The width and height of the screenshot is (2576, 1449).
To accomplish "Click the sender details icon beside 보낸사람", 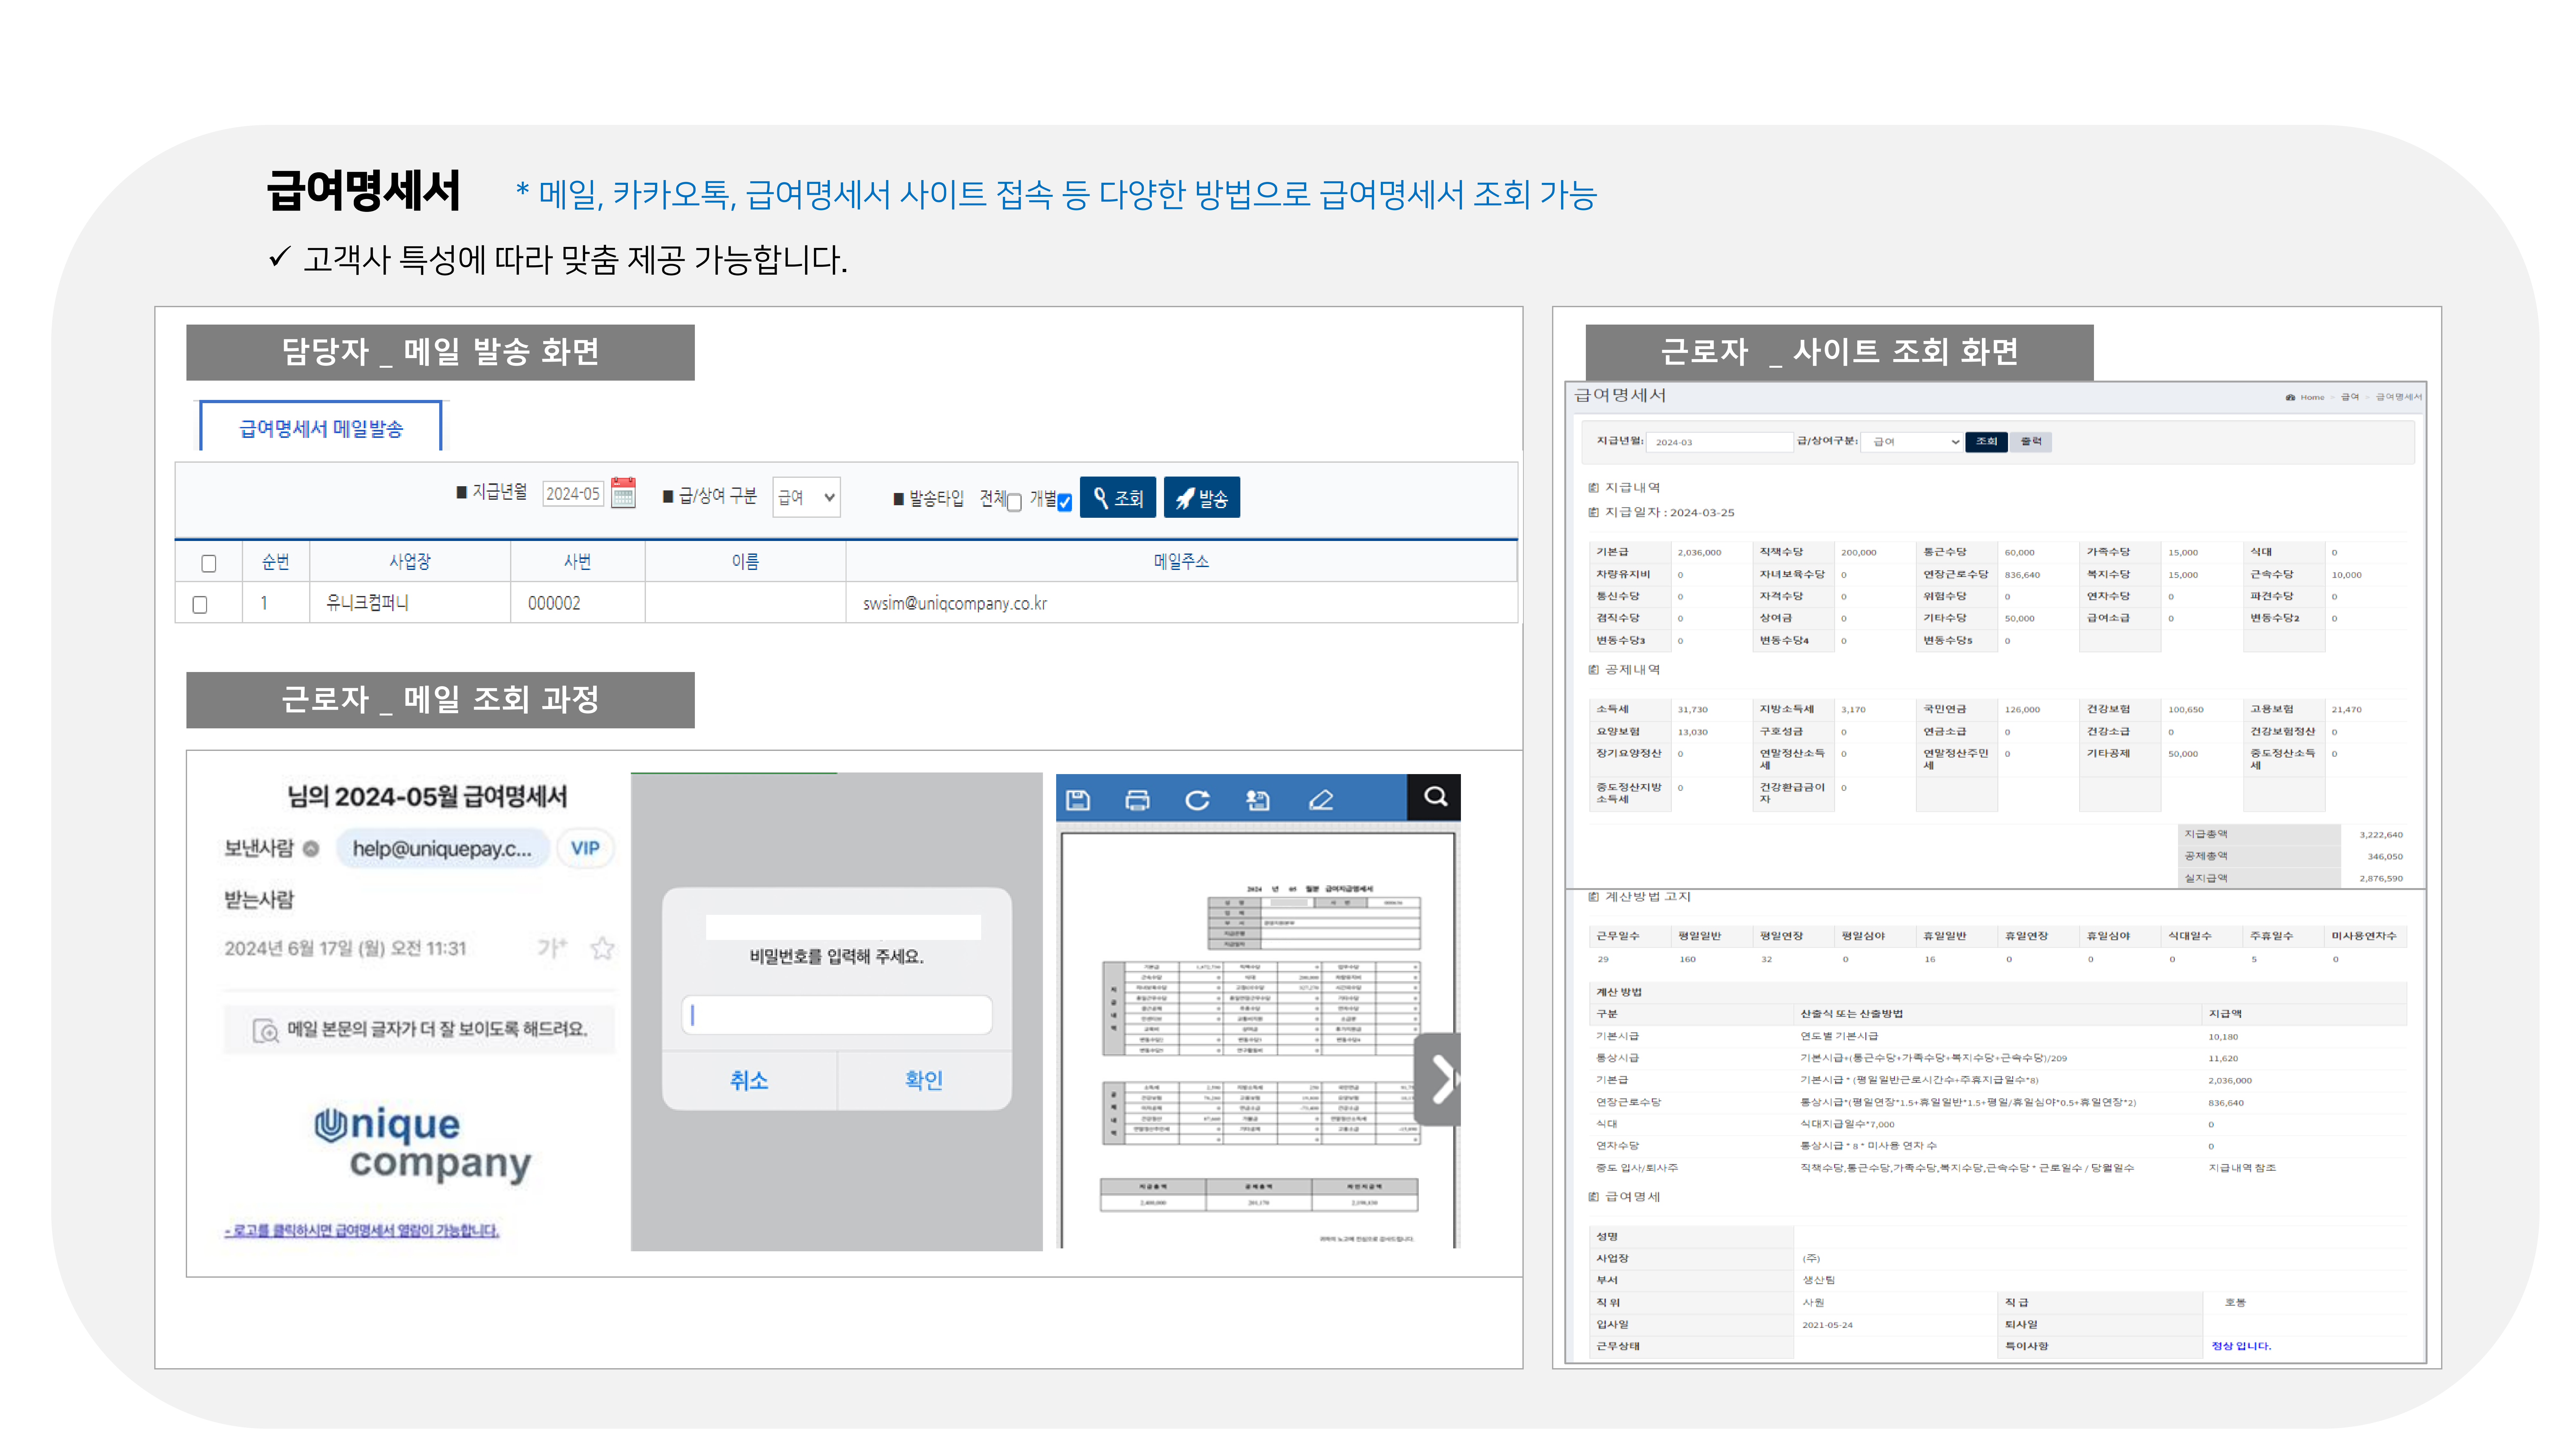I will (x=311, y=849).
